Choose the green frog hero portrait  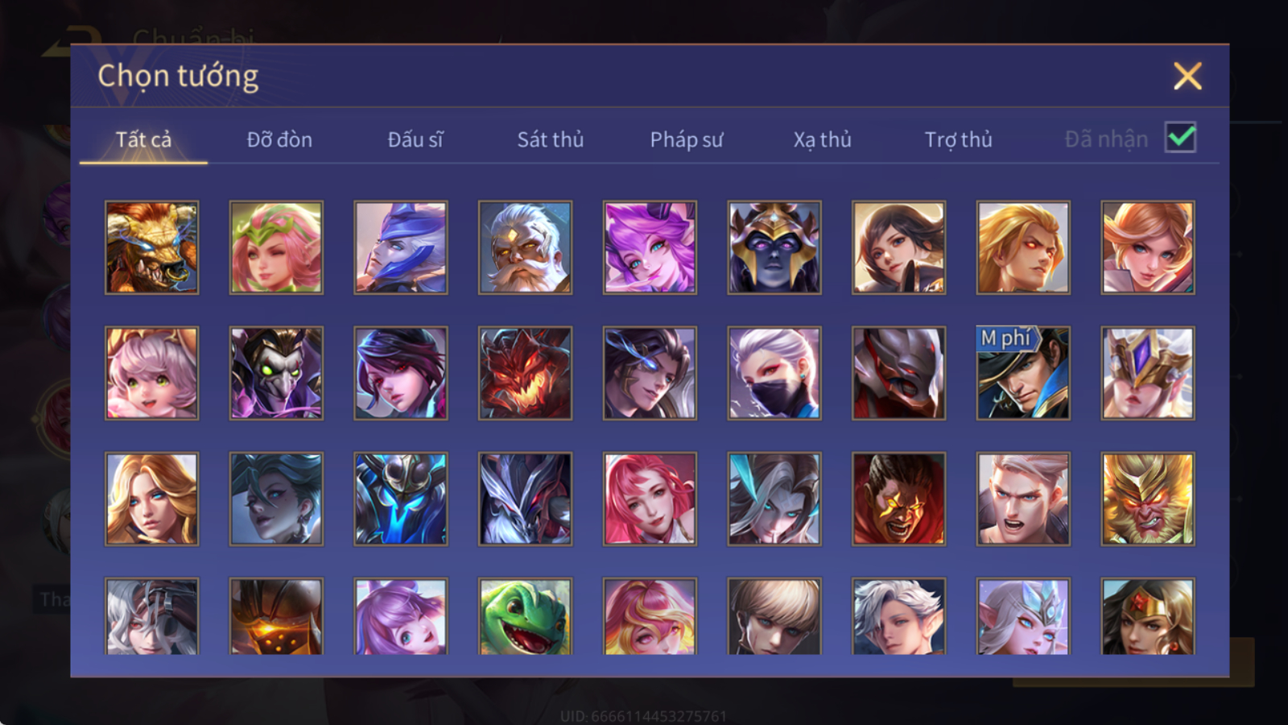(x=525, y=615)
